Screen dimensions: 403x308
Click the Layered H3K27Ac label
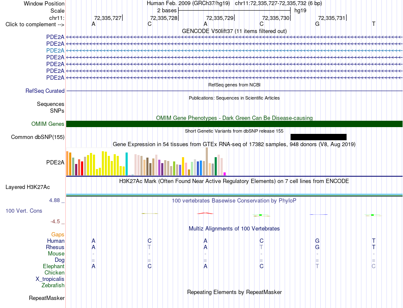click(x=28, y=187)
